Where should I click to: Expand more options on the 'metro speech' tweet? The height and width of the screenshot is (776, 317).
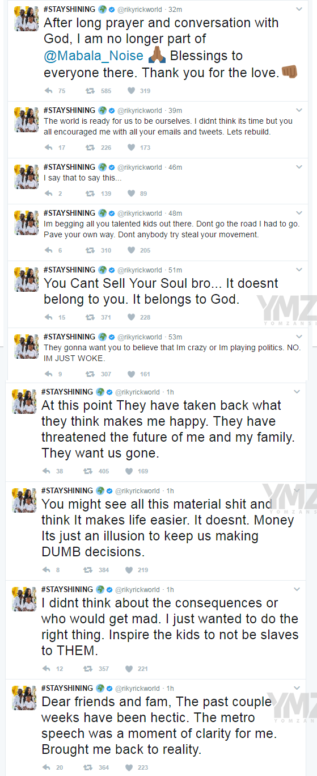coord(297,689)
